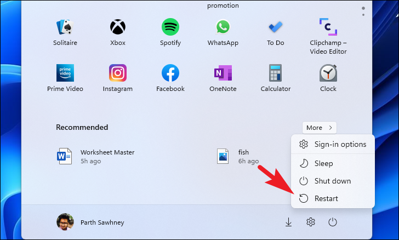
Task: Open Clipchamp Video Editor
Action: pos(328,36)
